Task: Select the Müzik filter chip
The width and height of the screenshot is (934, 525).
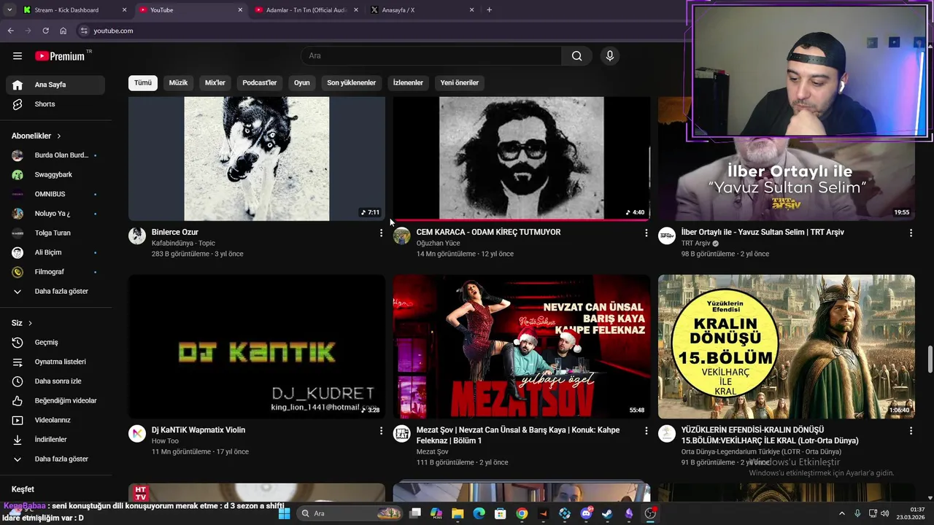Action: pyautogui.click(x=178, y=83)
